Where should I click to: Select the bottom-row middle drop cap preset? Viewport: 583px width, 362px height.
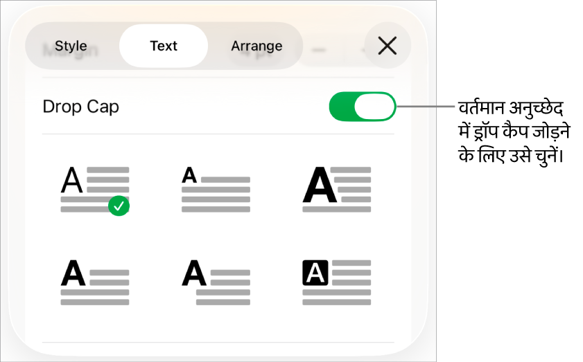(x=216, y=282)
